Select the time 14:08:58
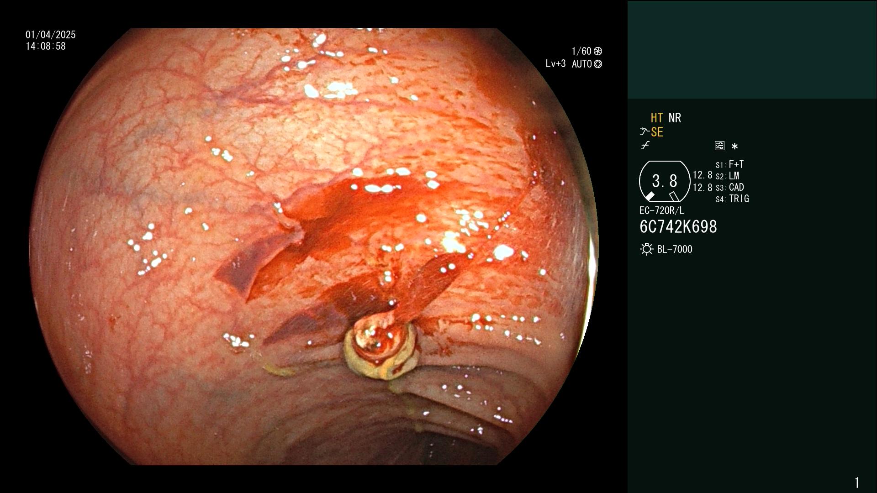 pos(46,46)
